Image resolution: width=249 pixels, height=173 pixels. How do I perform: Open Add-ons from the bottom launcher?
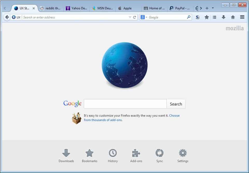136,156
